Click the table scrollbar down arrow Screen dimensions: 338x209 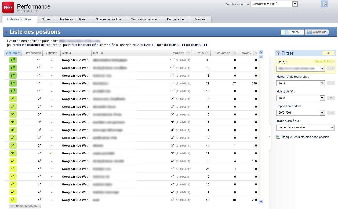(261, 202)
